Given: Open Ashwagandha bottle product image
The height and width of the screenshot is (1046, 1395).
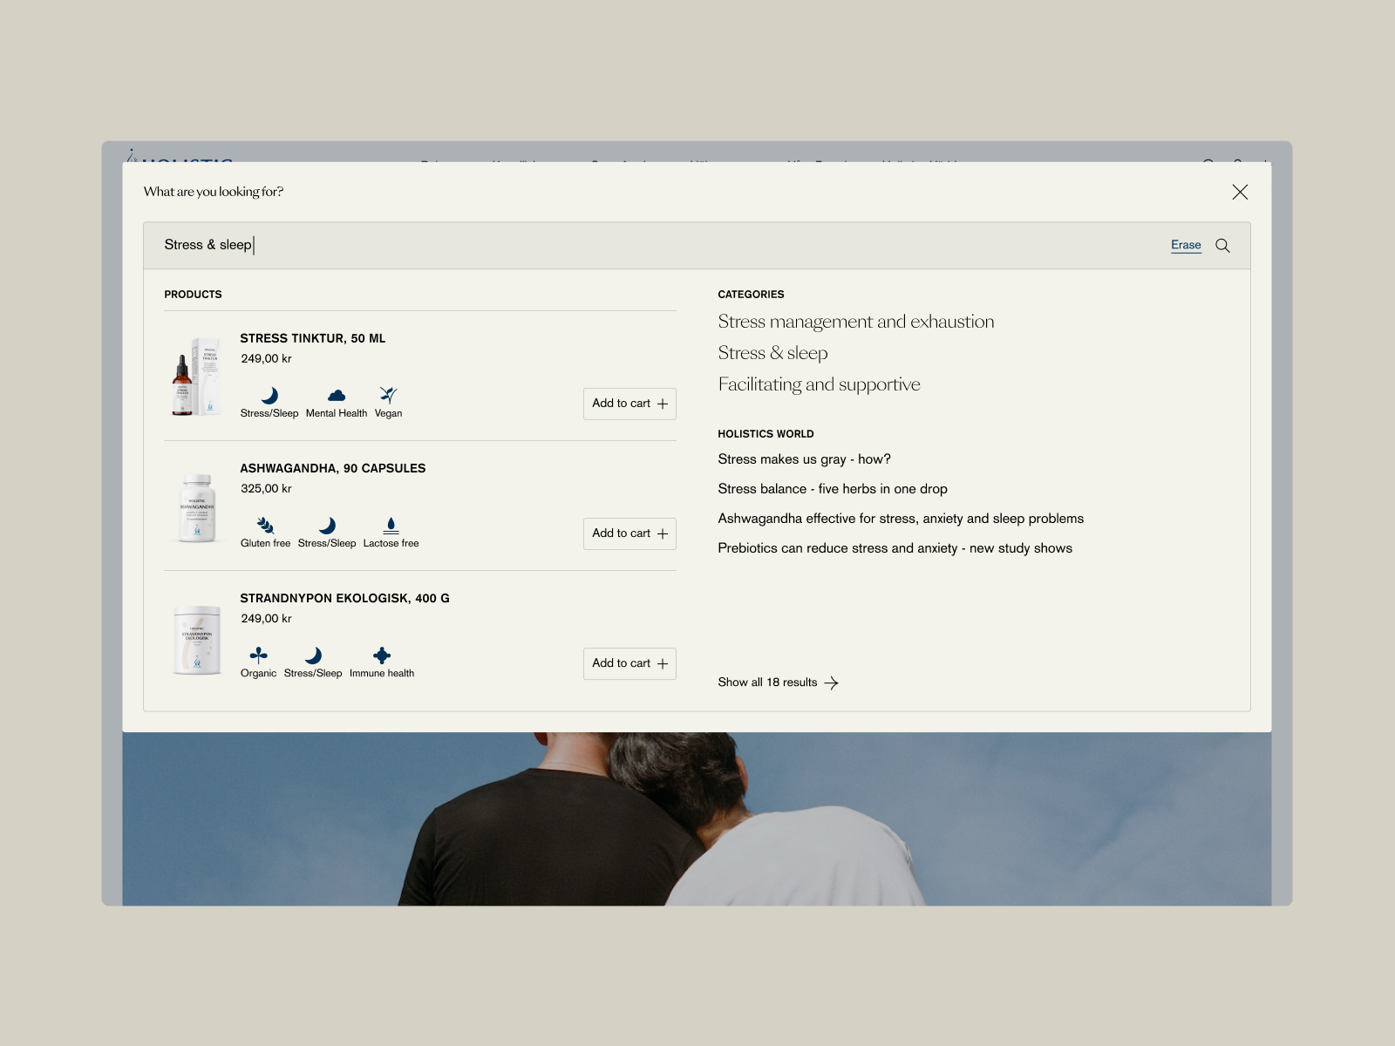Looking at the screenshot, I should point(197,507).
